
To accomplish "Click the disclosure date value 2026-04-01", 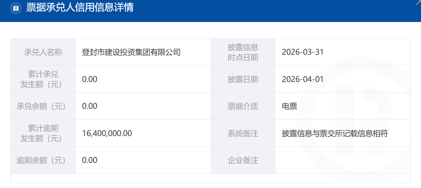I will point(303,79).
